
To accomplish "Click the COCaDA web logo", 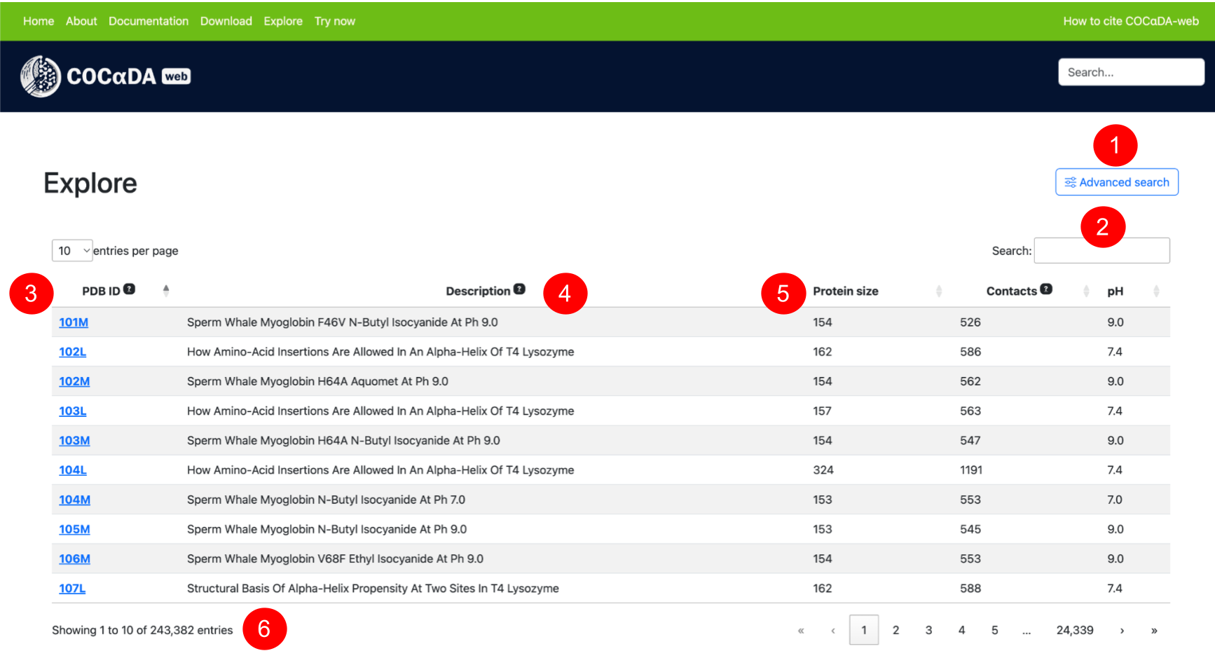I will pyautogui.click(x=105, y=76).
